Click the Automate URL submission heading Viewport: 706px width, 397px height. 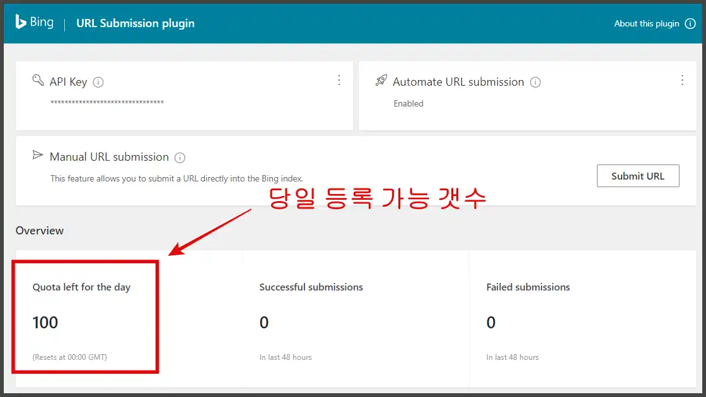[x=458, y=82]
